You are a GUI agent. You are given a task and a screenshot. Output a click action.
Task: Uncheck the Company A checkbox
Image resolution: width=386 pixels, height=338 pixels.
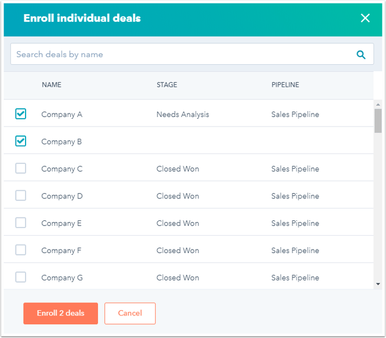click(21, 114)
